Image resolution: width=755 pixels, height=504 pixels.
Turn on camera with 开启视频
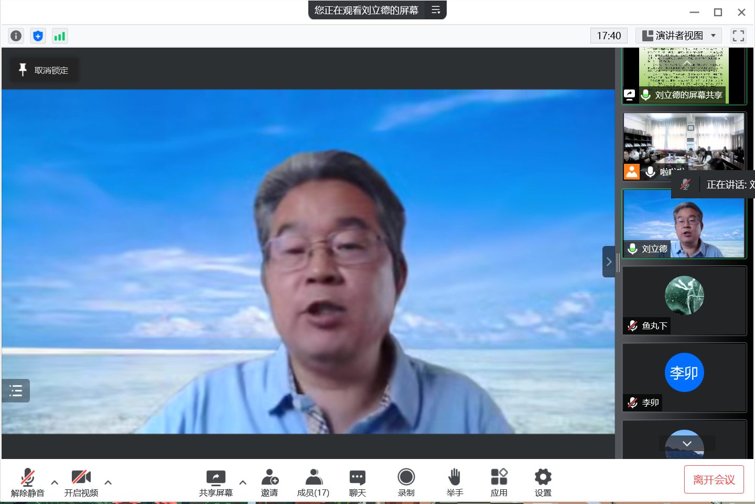pyautogui.click(x=81, y=482)
